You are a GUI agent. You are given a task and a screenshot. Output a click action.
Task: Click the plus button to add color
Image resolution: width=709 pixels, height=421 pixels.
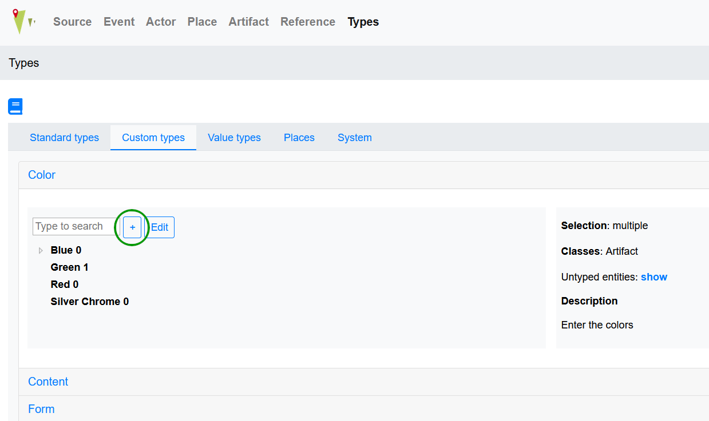(x=132, y=227)
